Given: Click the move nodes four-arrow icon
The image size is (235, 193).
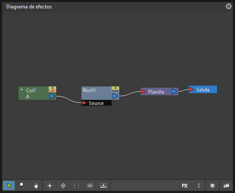Looking at the screenshot, I should pos(50,185).
